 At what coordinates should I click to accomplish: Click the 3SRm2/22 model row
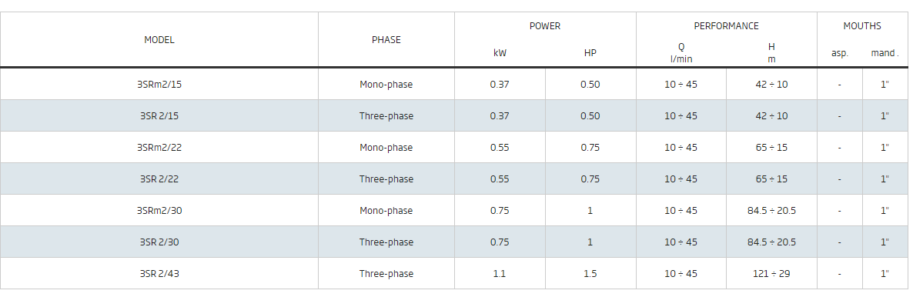tap(454, 147)
